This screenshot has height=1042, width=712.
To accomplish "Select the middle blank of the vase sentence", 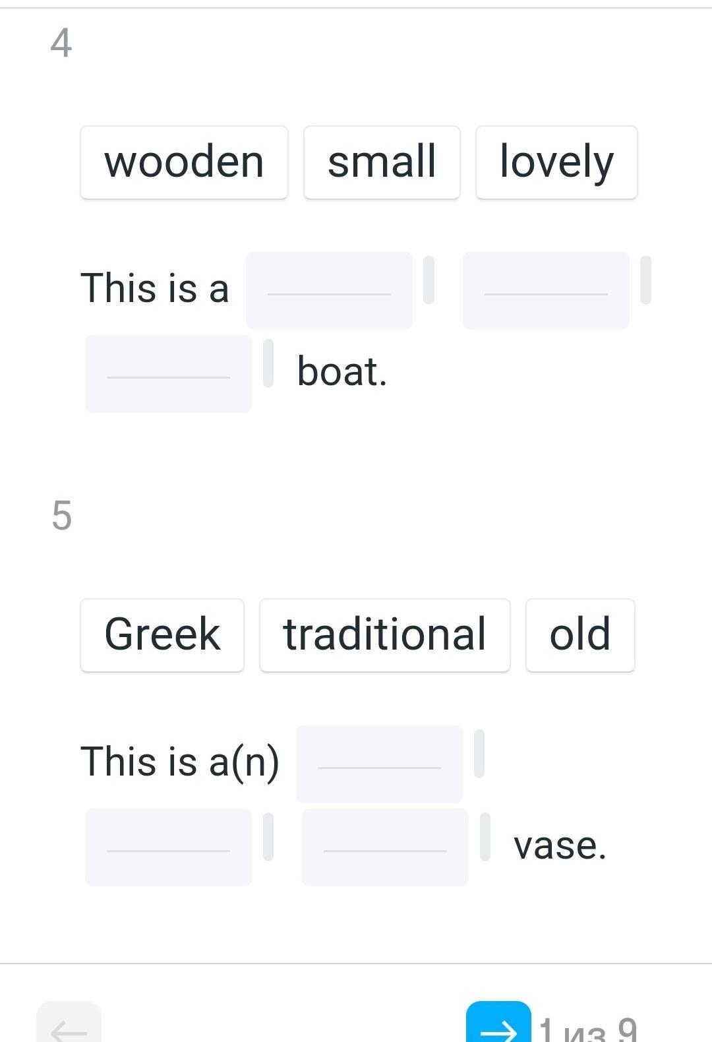I will [x=168, y=847].
